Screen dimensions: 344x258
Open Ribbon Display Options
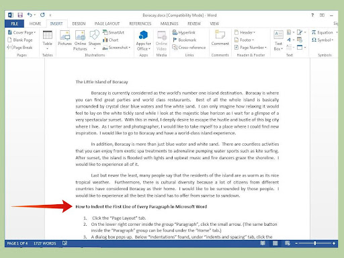(x=322, y=15)
